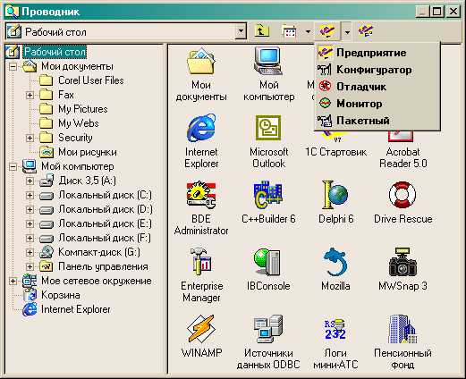Minimize the Проводник window
Viewport: 466px width, 379px height.
422,12
